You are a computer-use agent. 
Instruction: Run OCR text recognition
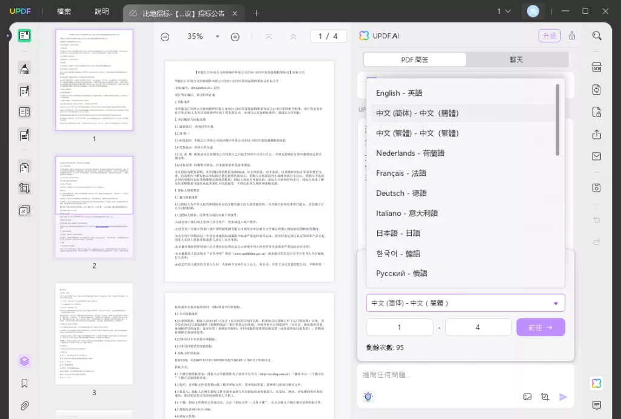(x=597, y=67)
